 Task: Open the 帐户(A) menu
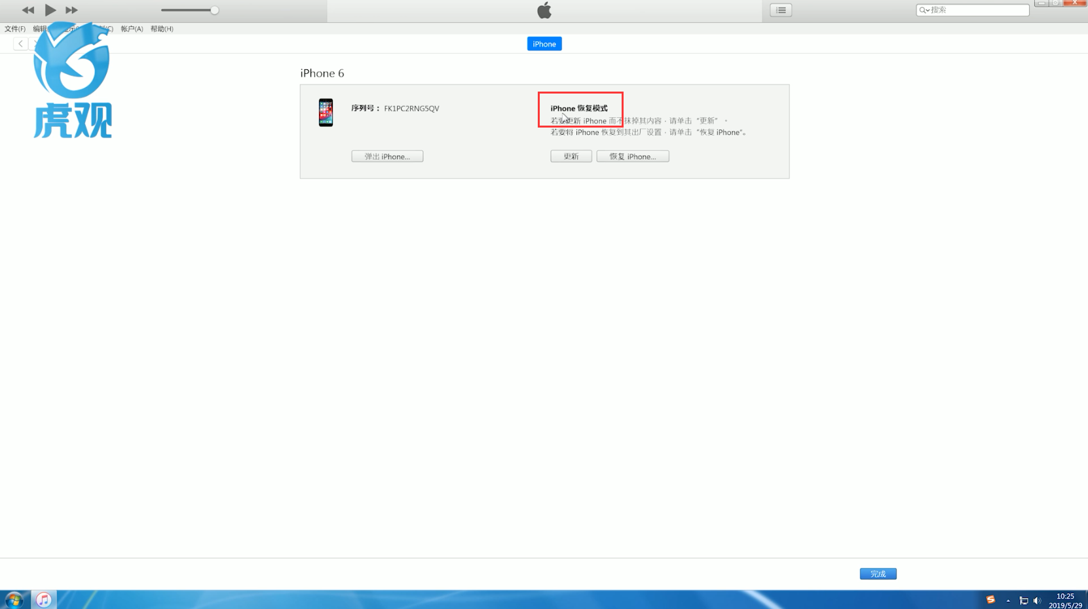point(132,29)
